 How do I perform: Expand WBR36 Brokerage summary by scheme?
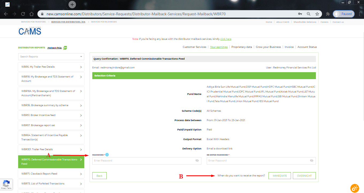pos(51,105)
